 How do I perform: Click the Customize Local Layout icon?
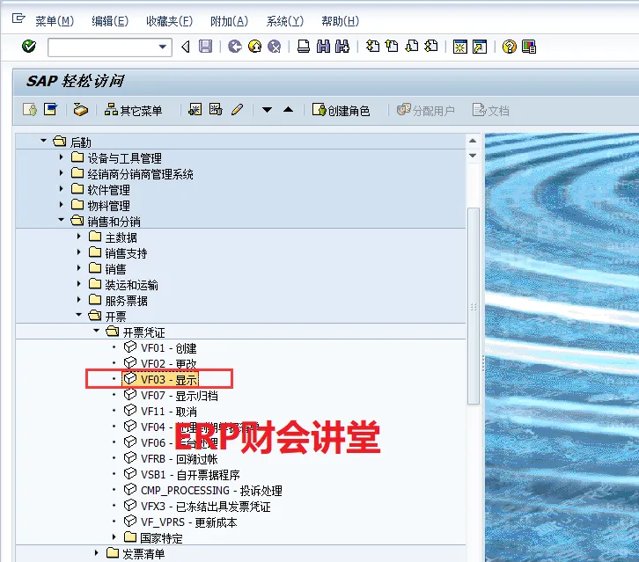click(529, 47)
